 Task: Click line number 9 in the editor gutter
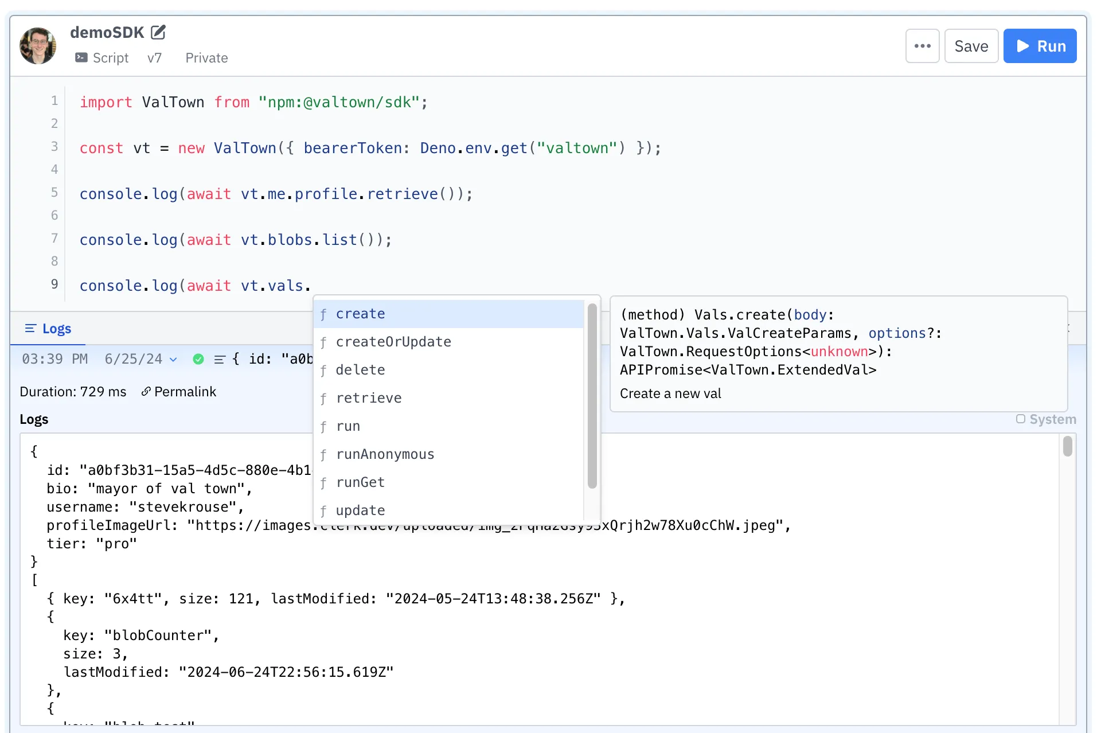click(54, 284)
